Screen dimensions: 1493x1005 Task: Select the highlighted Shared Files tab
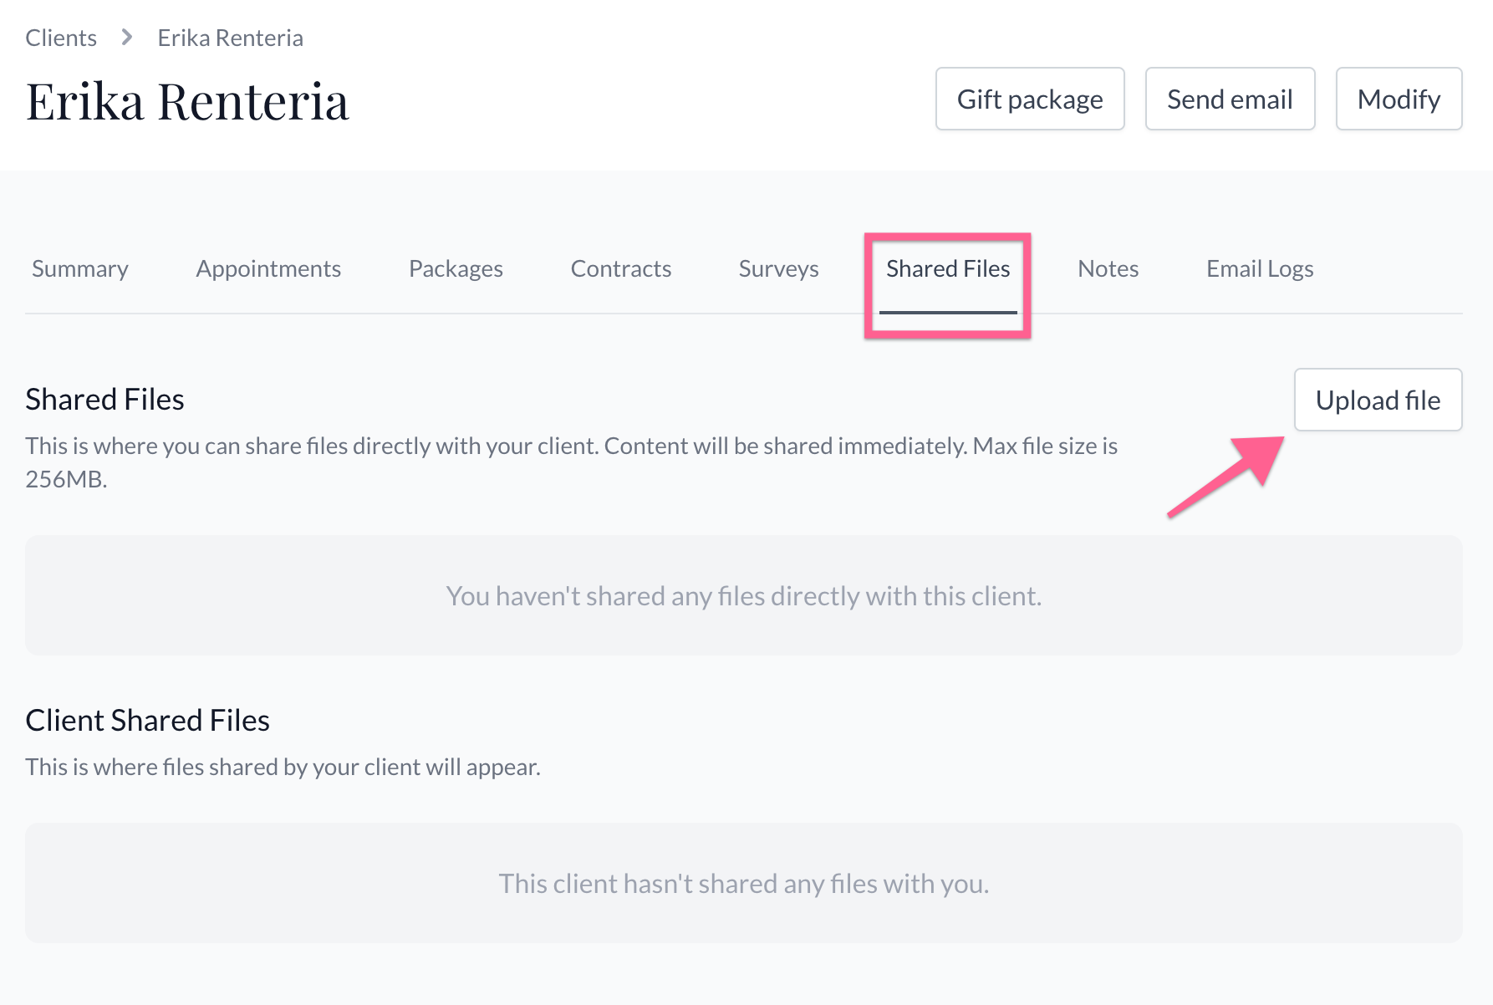pos(948,268)
